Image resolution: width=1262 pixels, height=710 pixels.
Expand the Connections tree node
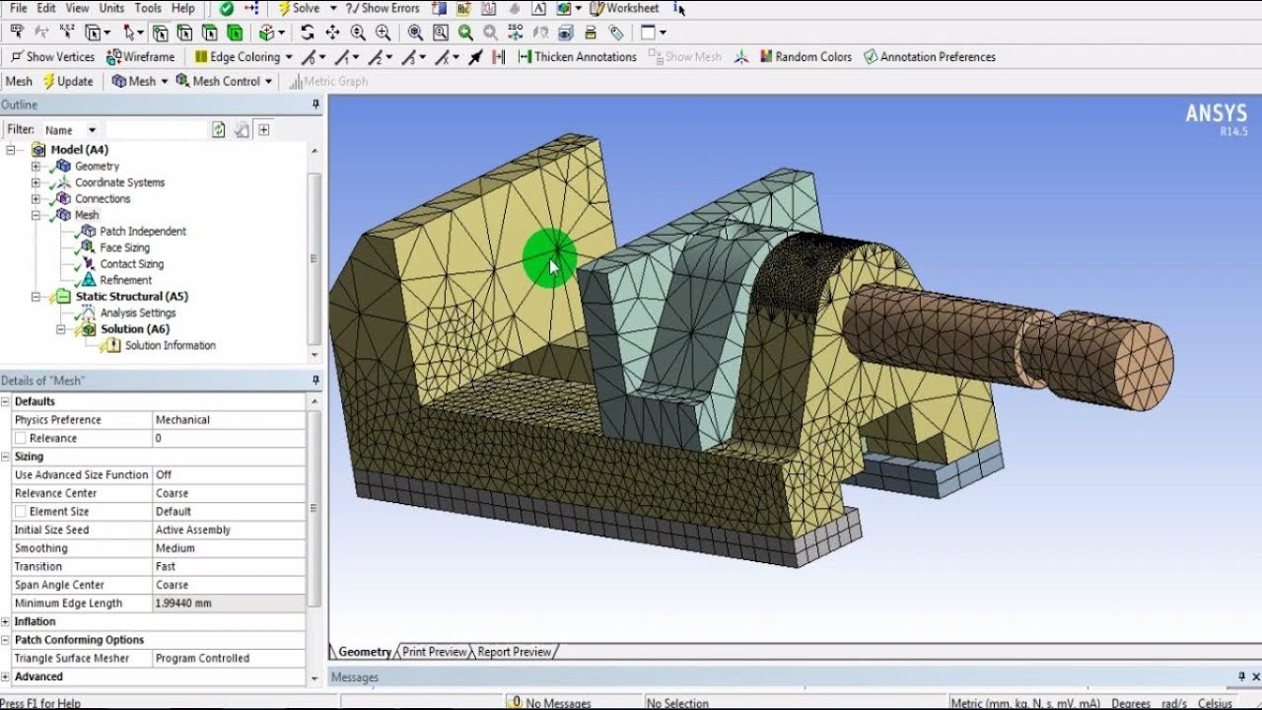point(35,198)
